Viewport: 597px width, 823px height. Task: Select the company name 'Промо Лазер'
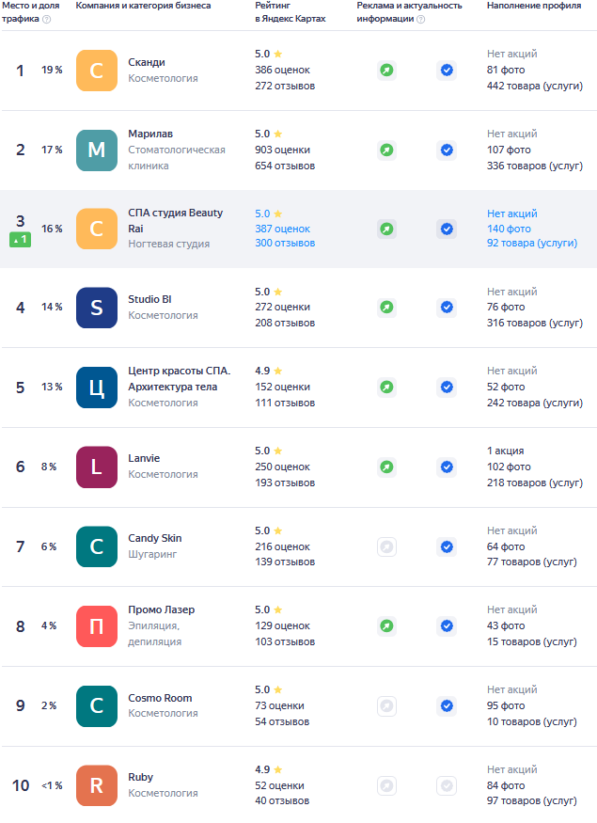tap(161, 609)
